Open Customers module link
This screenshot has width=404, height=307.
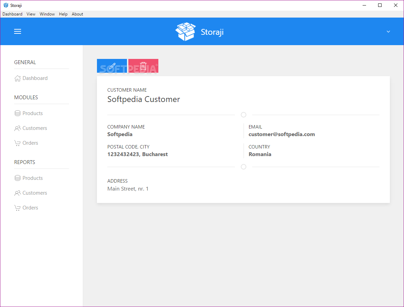pos(35,128)
